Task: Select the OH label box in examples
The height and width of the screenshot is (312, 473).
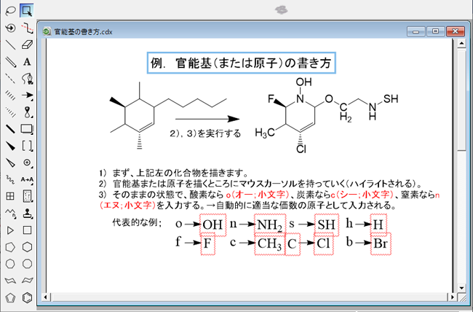Action: tap(212, 224)
